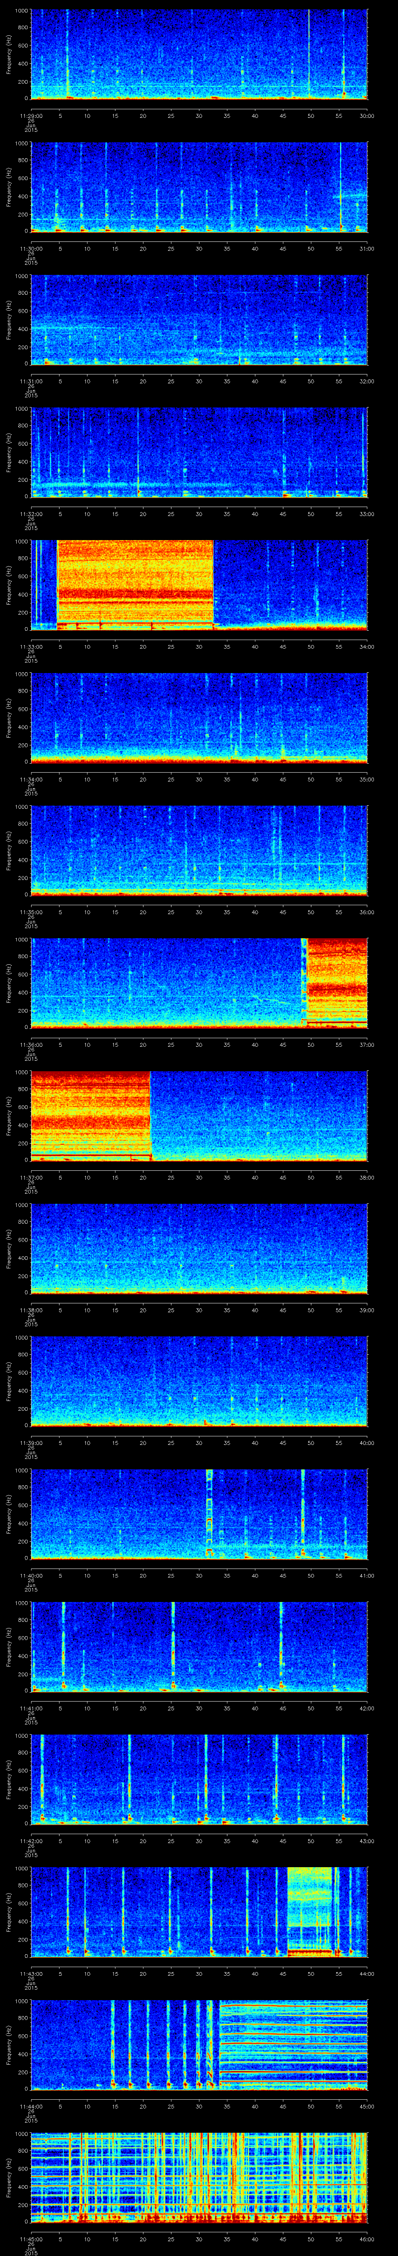Click the 31:00 end time label

[367, 249]
